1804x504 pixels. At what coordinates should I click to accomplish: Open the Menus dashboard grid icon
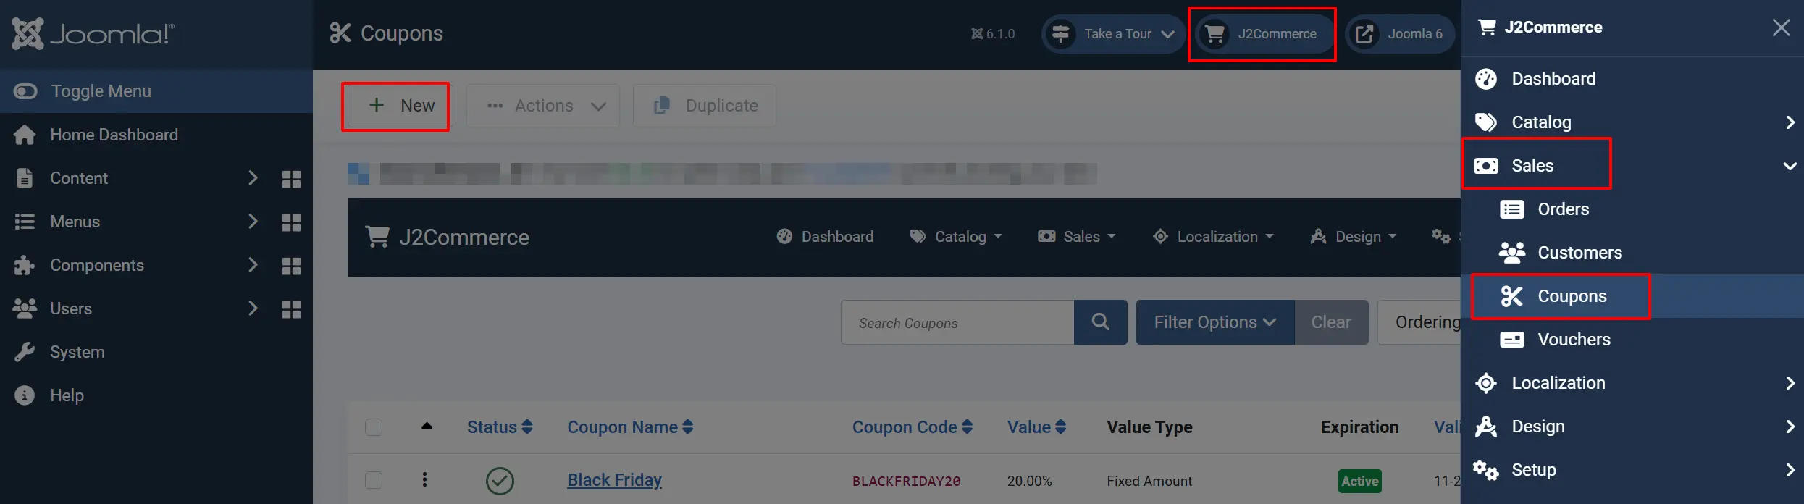coord(291,222)
